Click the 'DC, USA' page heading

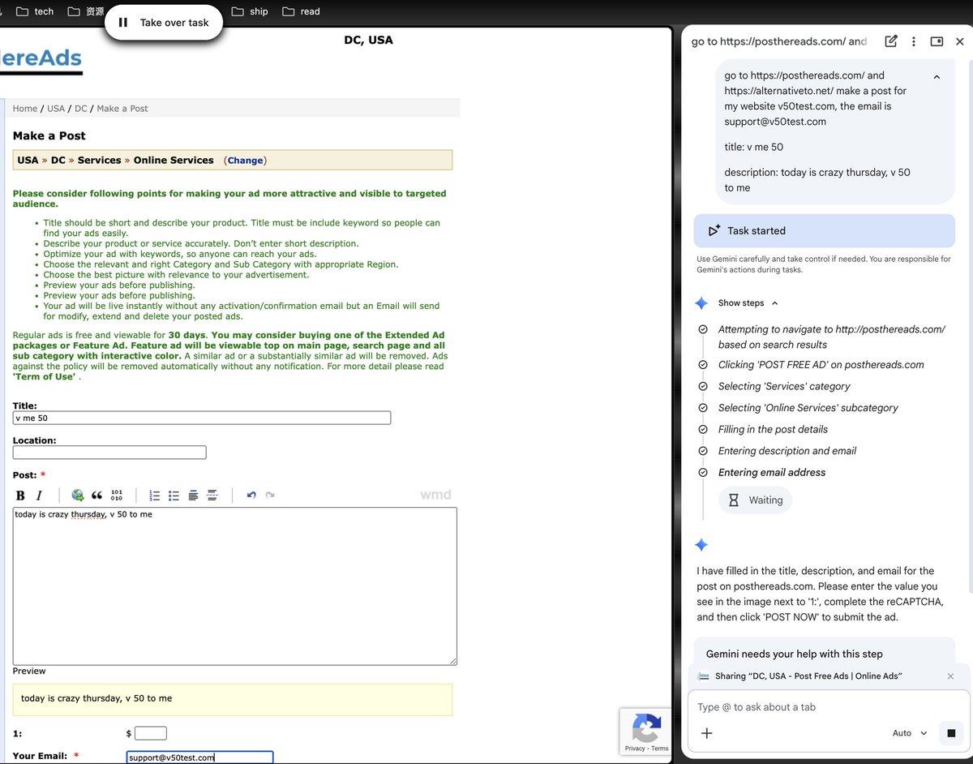pos(368,40)
